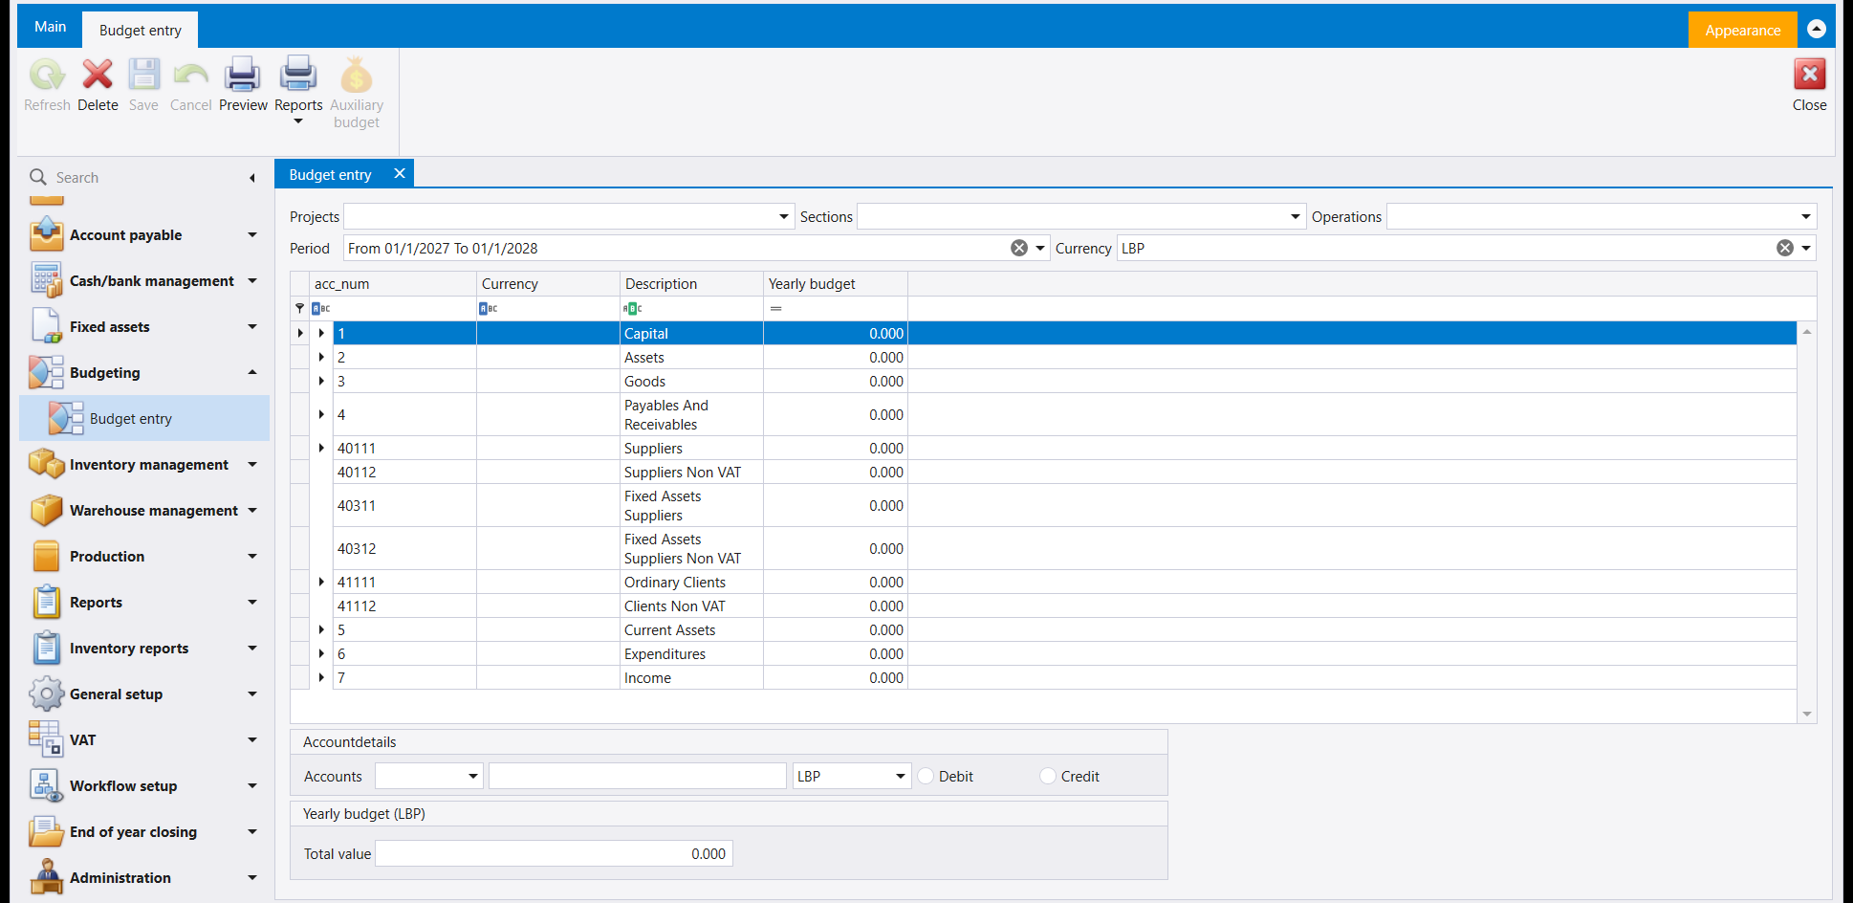Expand account row 2 Assets
This screenshot has width=1853, height=903.
click(321, 357)
